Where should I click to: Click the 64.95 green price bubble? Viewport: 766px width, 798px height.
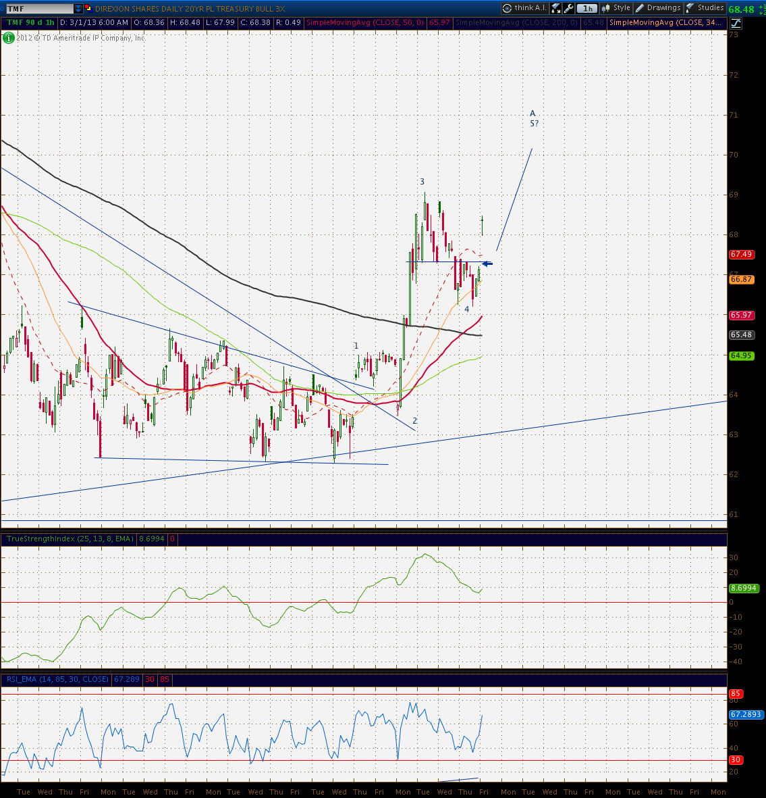(741, 355)
